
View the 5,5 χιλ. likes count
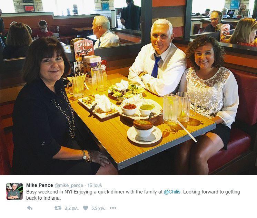tap(98, 208)
